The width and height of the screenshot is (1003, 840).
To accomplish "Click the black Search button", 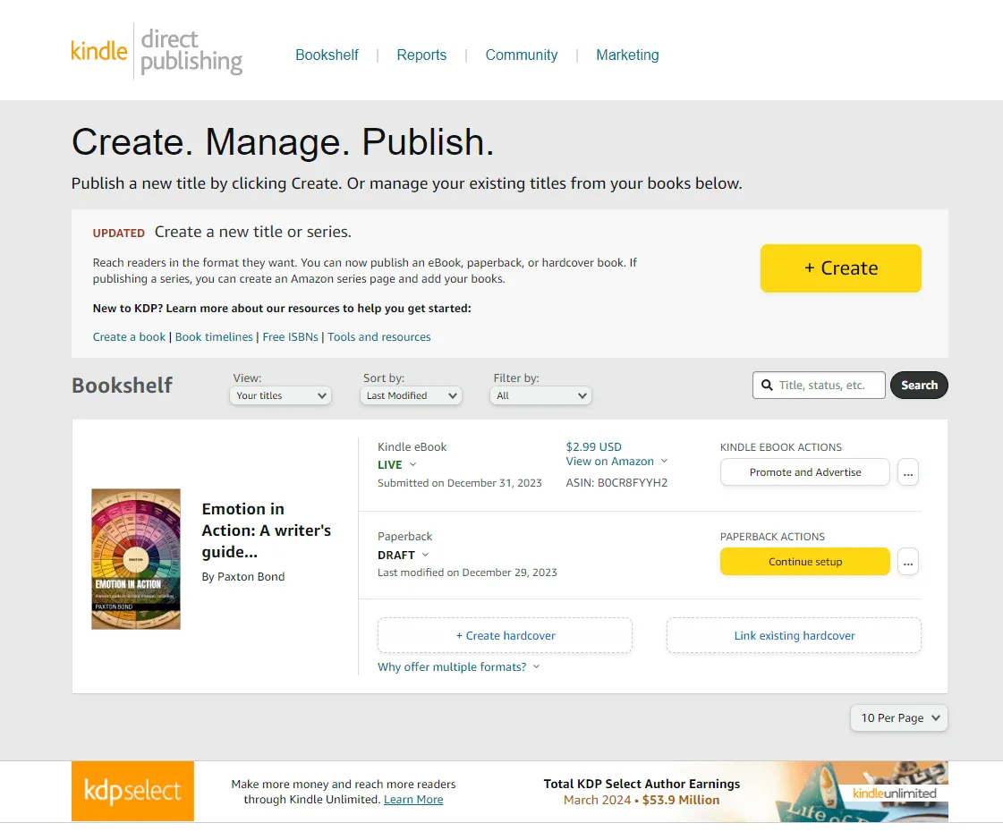I will point(919,386).
